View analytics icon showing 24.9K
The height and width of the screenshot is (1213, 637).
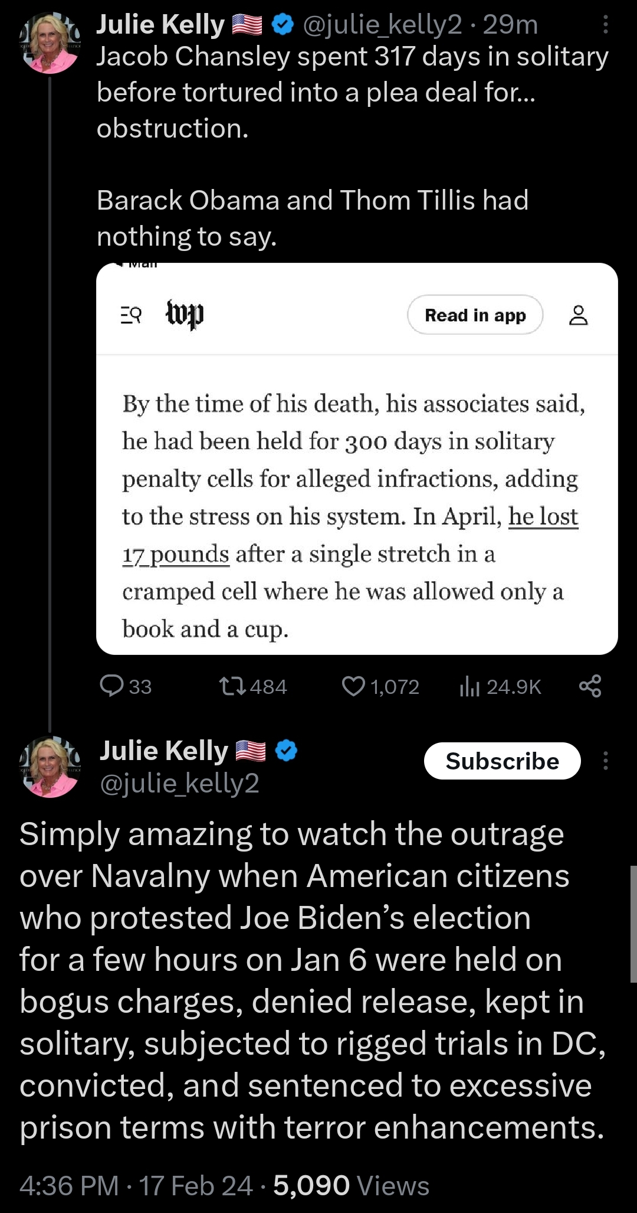(x=469, y=686)
